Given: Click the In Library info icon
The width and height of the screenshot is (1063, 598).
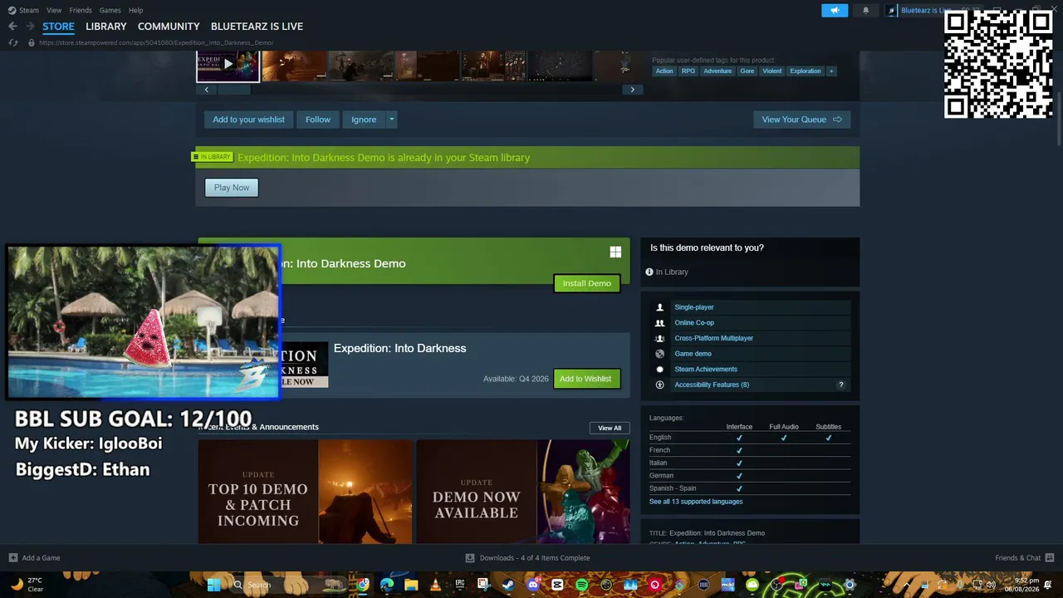Looking at the screenshot, I should [x=649, y=272].
